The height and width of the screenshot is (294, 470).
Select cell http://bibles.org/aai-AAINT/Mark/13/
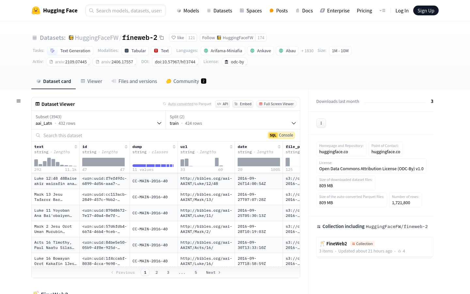[206, 197]
